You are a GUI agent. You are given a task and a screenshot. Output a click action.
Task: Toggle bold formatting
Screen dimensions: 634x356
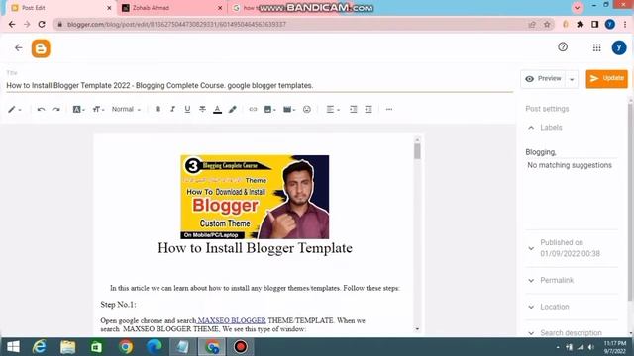click(158, 109)
